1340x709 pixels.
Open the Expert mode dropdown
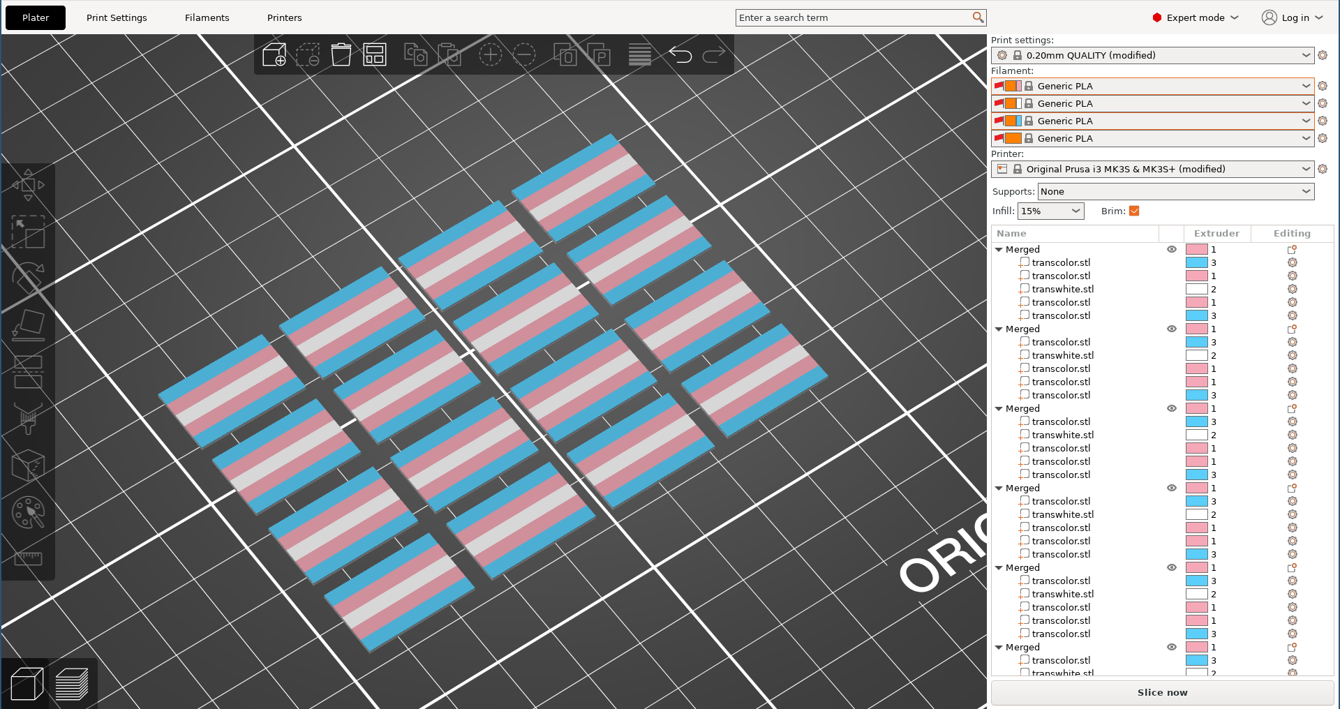pyautogui.click(x=1196, y=17)
